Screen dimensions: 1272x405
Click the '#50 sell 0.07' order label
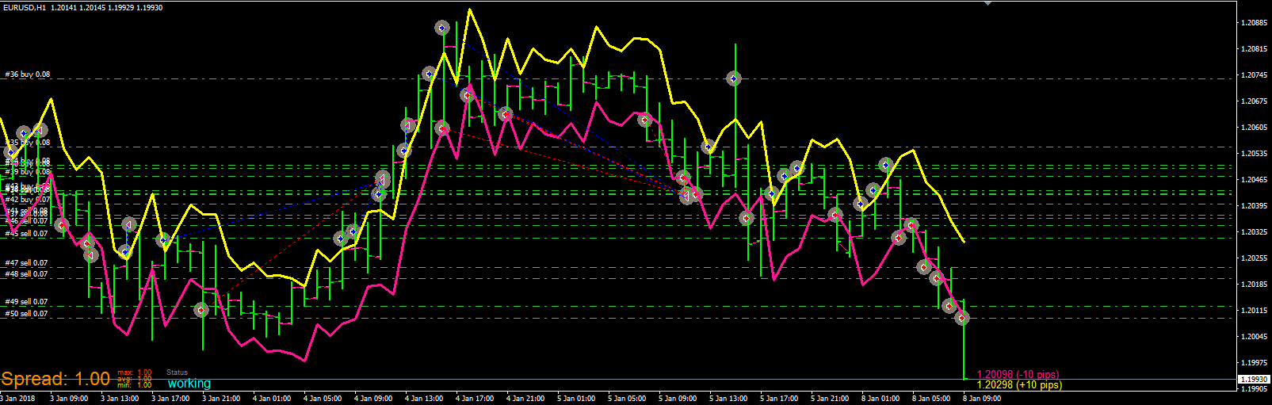26,314
